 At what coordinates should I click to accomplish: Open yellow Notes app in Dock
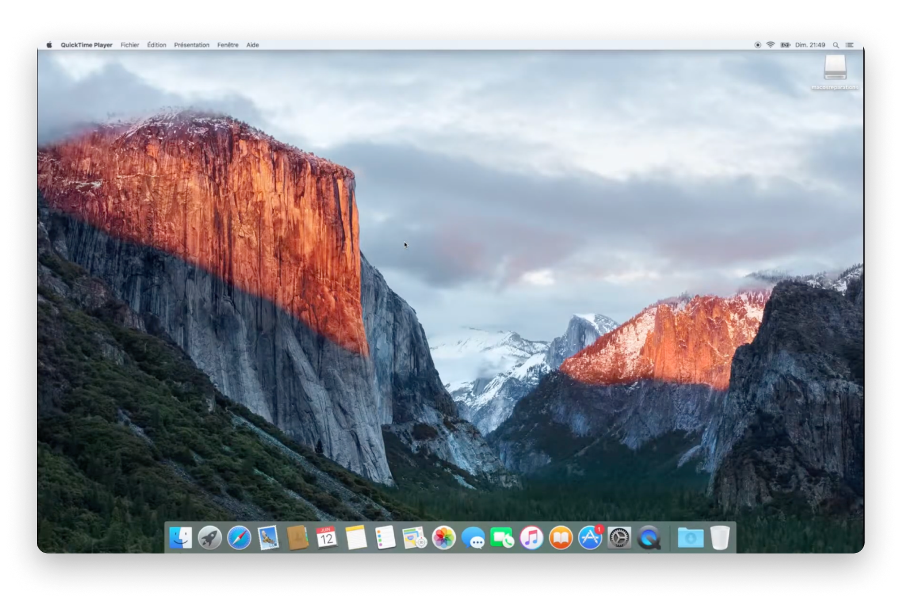click(356, 538)
